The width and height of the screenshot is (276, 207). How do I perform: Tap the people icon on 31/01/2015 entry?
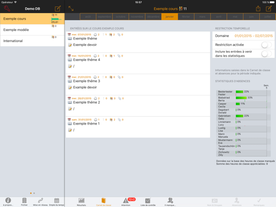[111, 119]
